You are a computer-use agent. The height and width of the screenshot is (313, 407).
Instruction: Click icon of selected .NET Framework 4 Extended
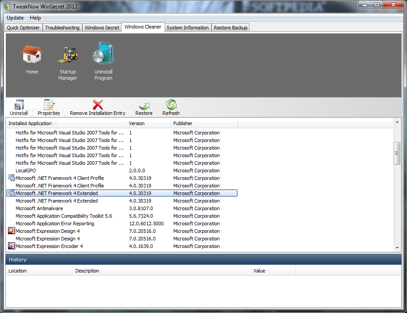coord(12,193)
